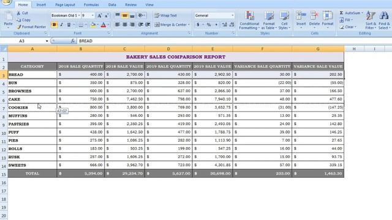Screen dimensions: 392x220
Task: Switch to the Review tab
Action: point(130,5)
